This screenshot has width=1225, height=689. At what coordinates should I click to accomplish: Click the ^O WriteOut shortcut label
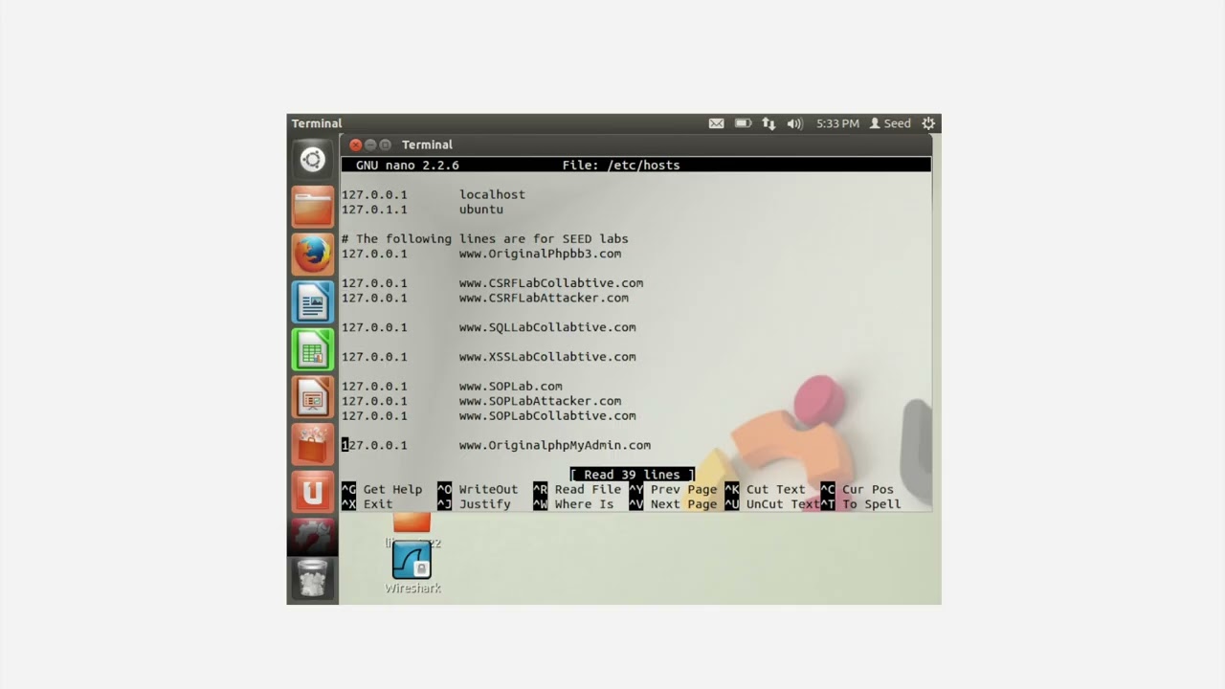click(478, 489)
